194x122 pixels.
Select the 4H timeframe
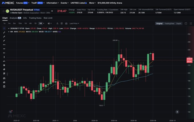pyautogui.click(x=31, y=23)
